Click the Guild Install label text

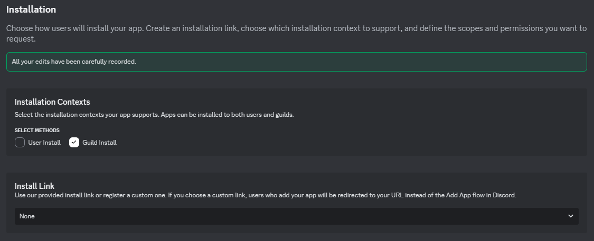pos(100,143)
